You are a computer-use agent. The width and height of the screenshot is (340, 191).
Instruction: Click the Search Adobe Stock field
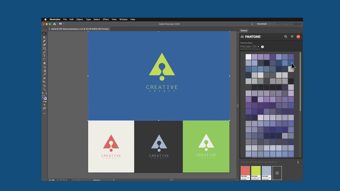pos(288,24)
